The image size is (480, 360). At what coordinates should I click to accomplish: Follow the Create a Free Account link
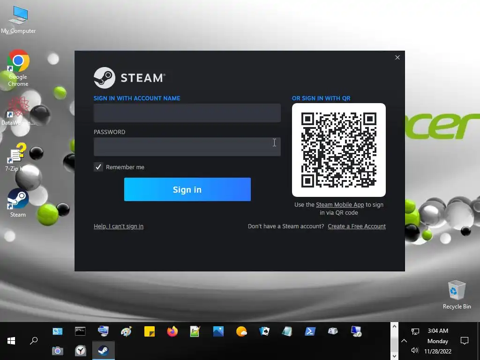(357, 226)
